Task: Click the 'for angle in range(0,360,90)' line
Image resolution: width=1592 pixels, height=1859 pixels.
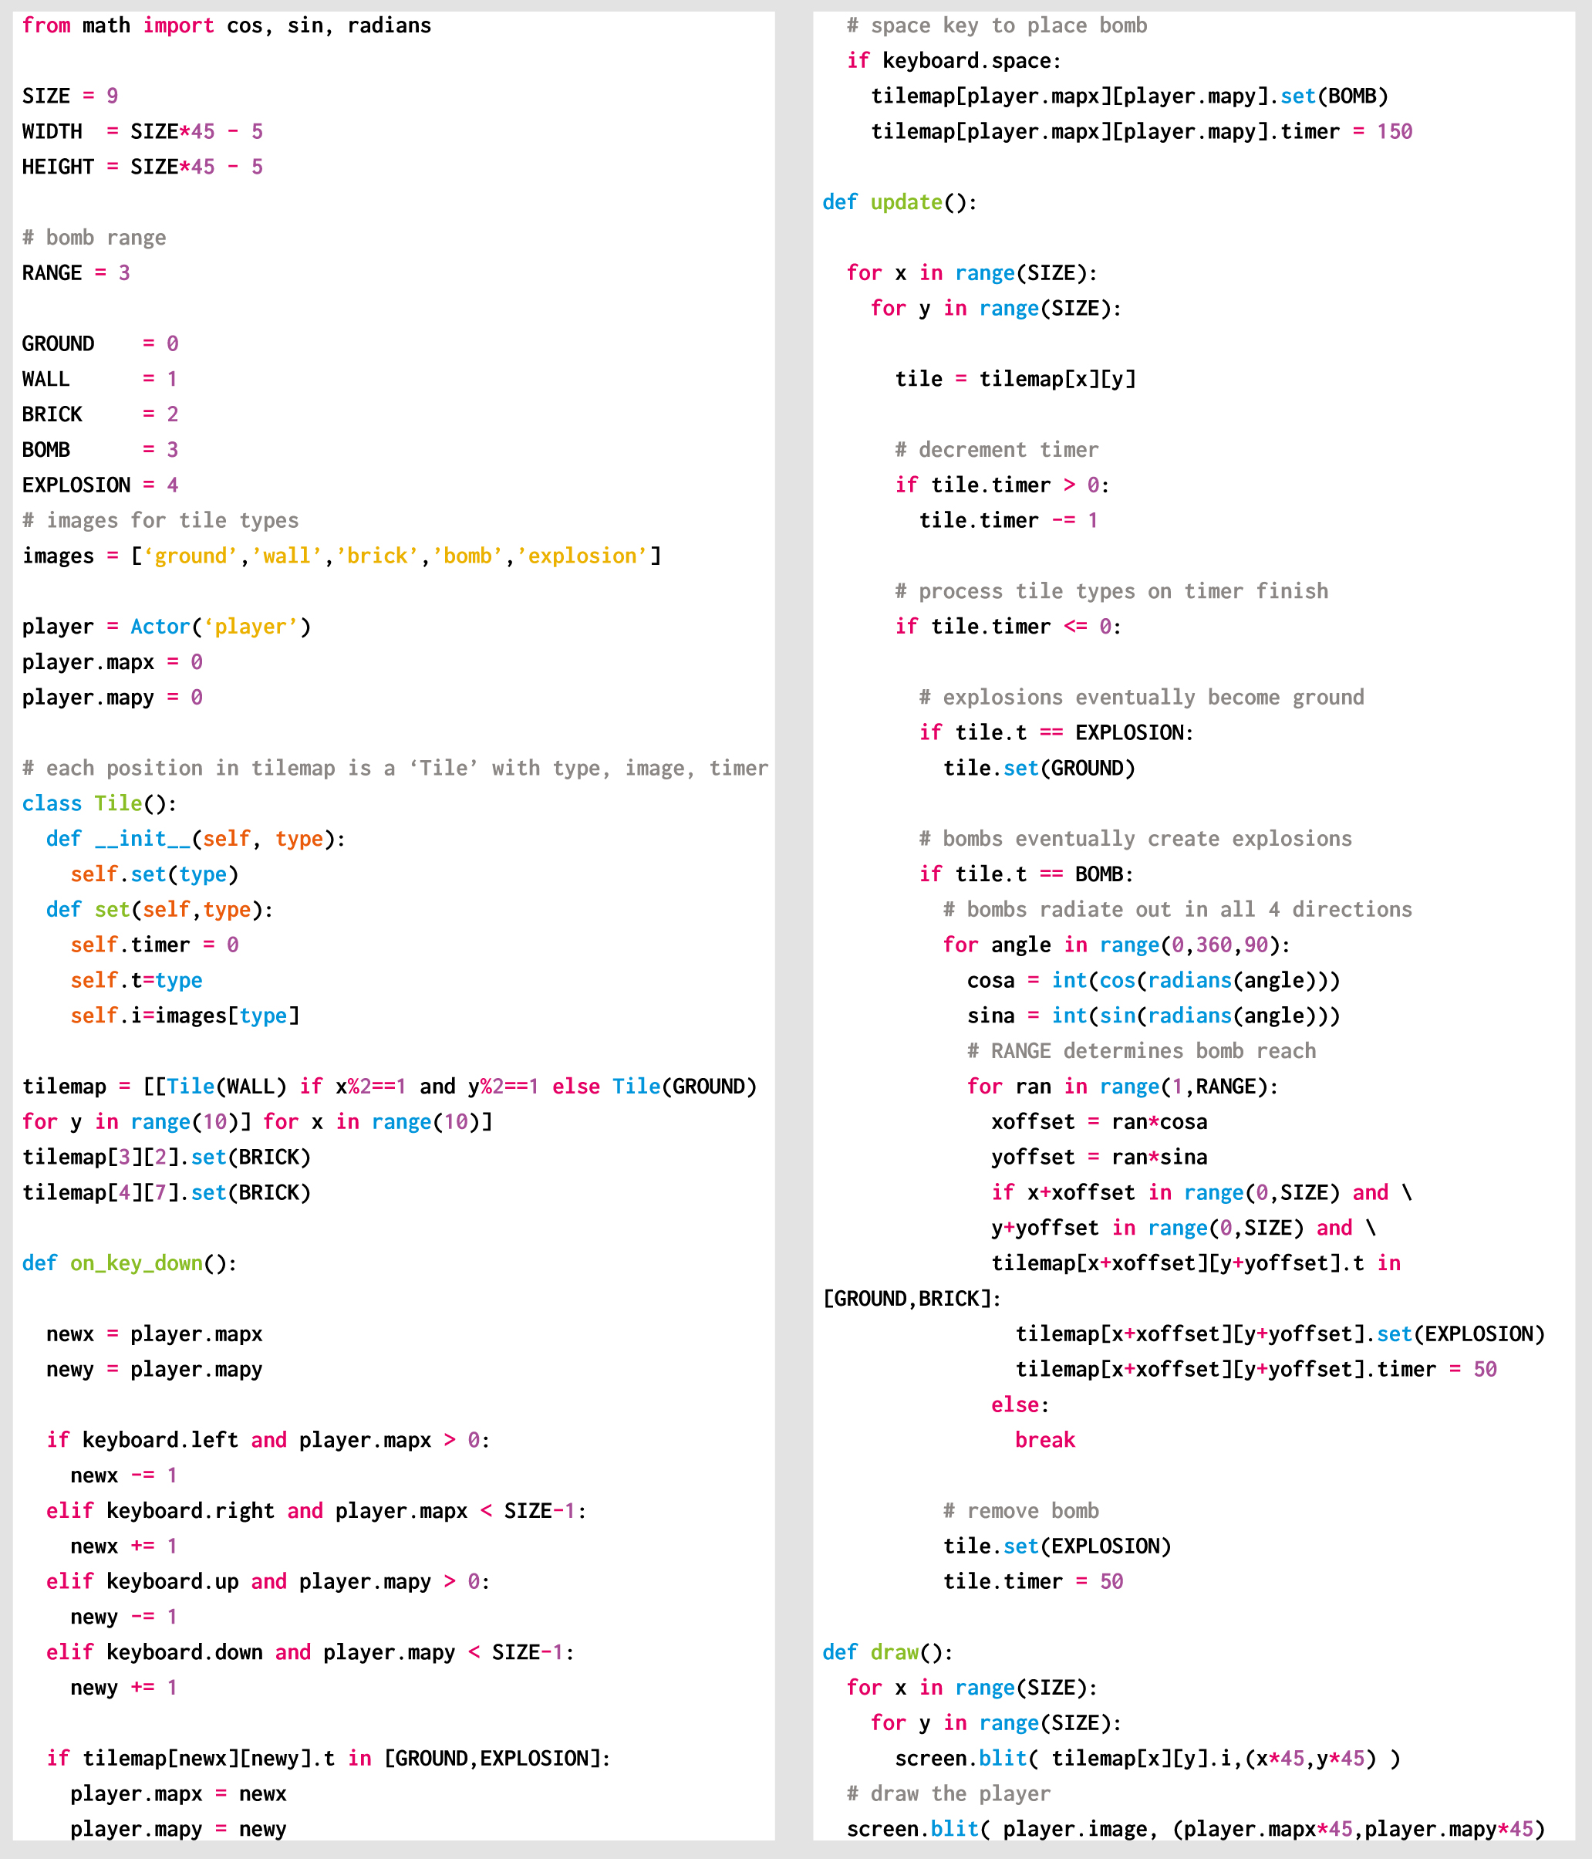Action: click(1117, 945)
